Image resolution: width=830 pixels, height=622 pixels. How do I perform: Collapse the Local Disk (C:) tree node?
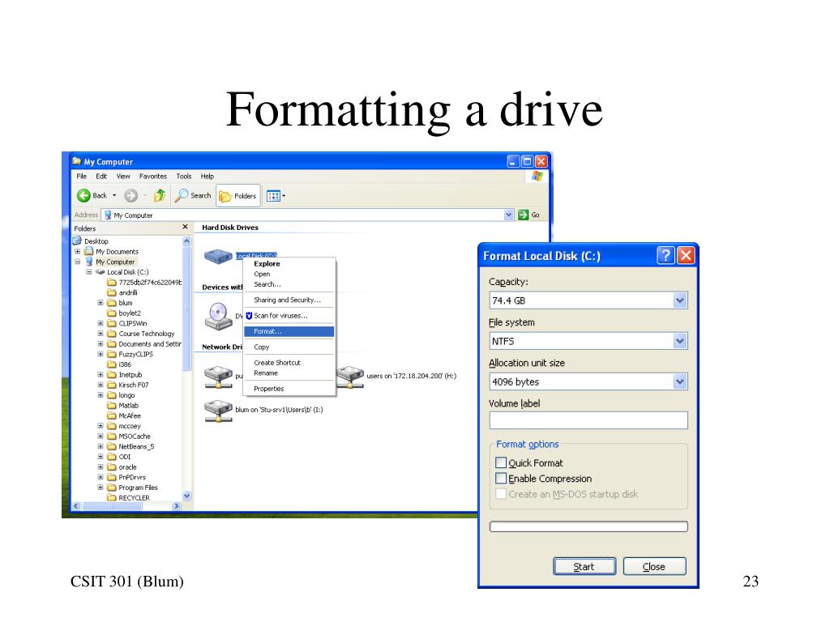click(x=89, y=272)
